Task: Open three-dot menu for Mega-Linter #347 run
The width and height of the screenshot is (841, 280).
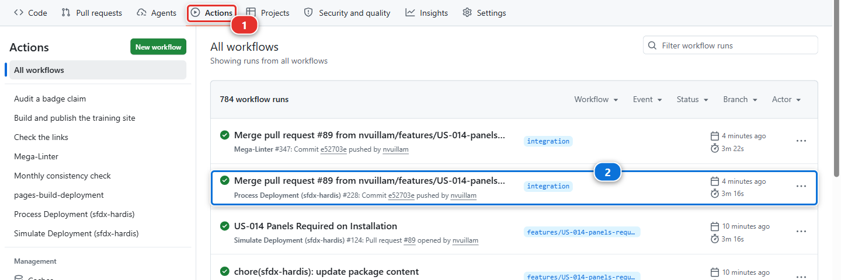Action: click(x=801, y=141)
